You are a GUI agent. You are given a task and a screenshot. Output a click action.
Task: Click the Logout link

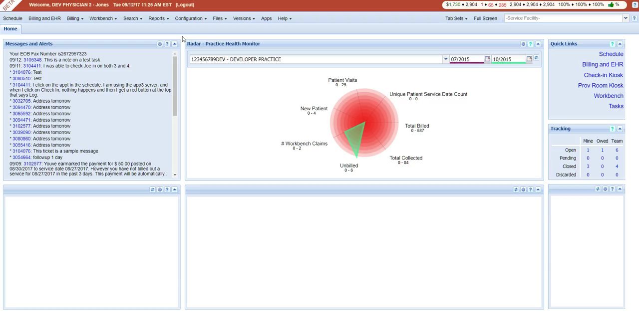pyautogui.click(x=185, y=4)
